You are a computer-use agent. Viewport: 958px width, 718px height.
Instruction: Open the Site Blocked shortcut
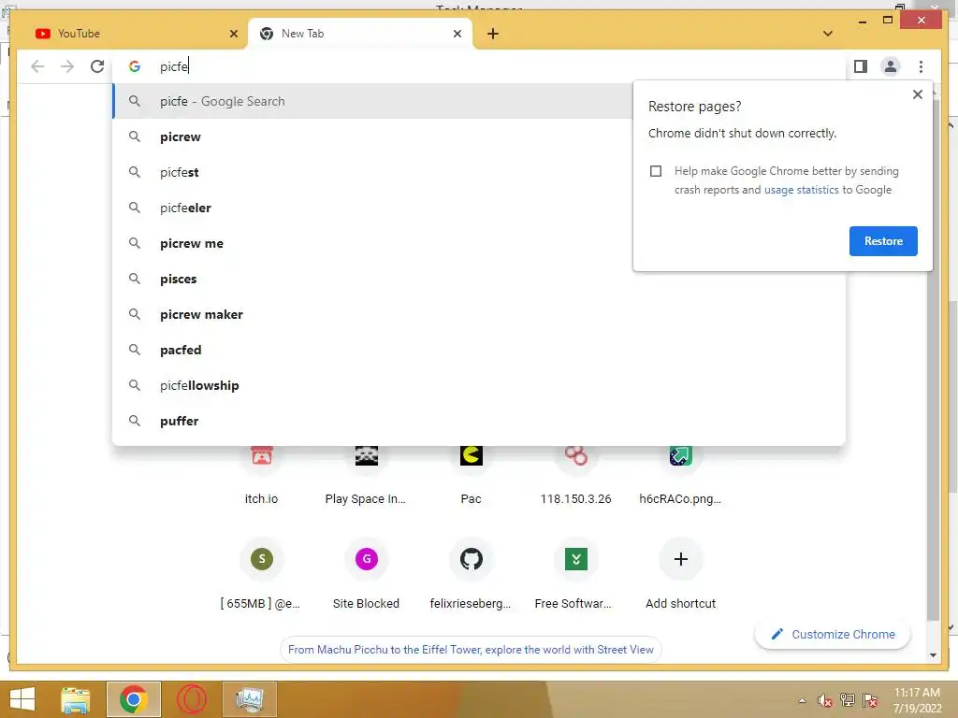[x=366, y=574]
